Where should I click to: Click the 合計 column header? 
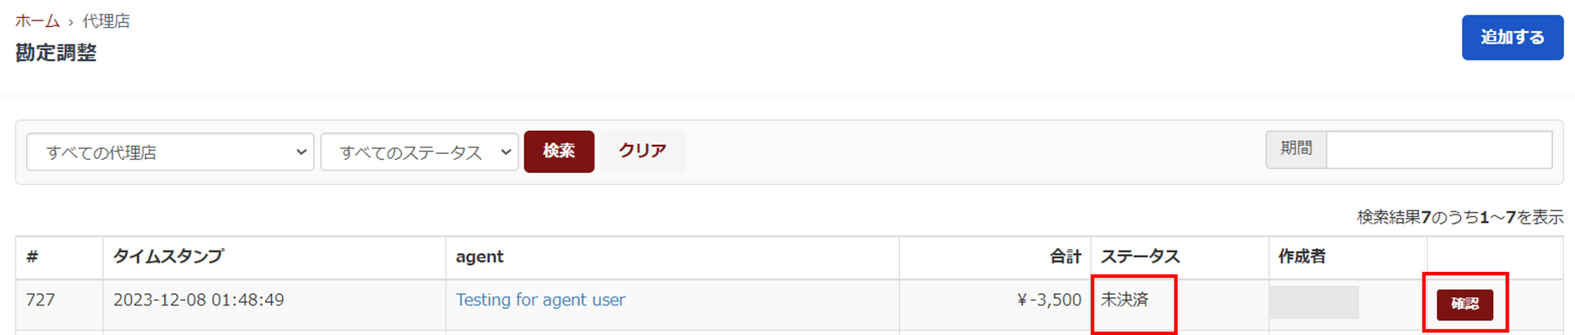pos(1066,257)
